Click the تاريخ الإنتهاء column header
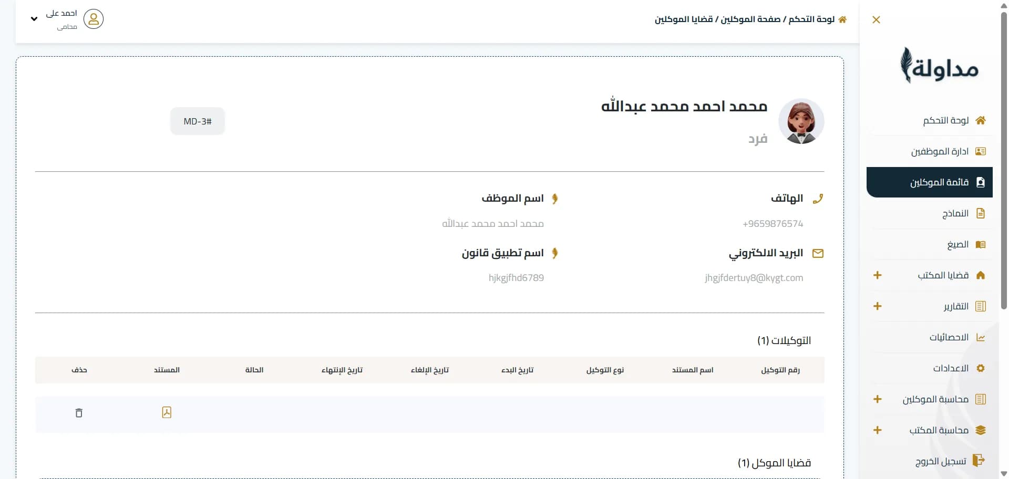Viewport: 1009px width, 479px height. click(342, 370)
